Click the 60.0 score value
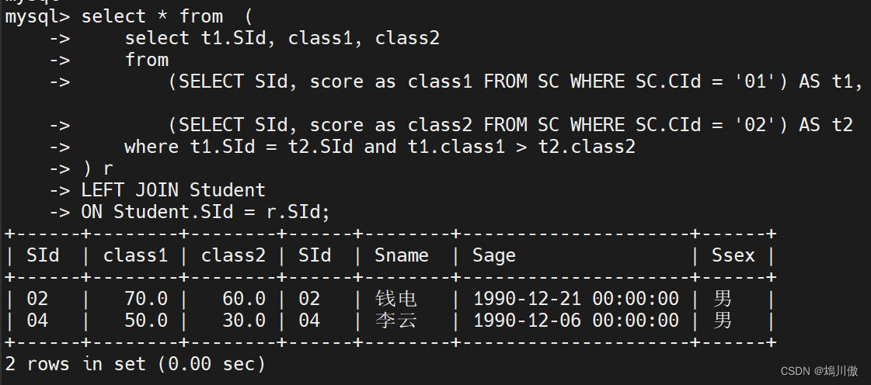The width and height of the screenshot is (871, 385). [x=243, y=299]
